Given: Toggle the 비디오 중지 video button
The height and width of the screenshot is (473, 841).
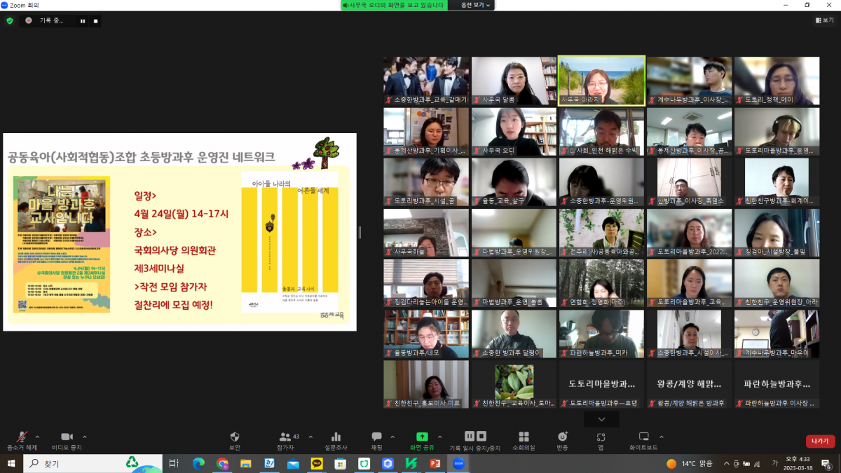Looking at the screenshot, I should click(67, 437).
